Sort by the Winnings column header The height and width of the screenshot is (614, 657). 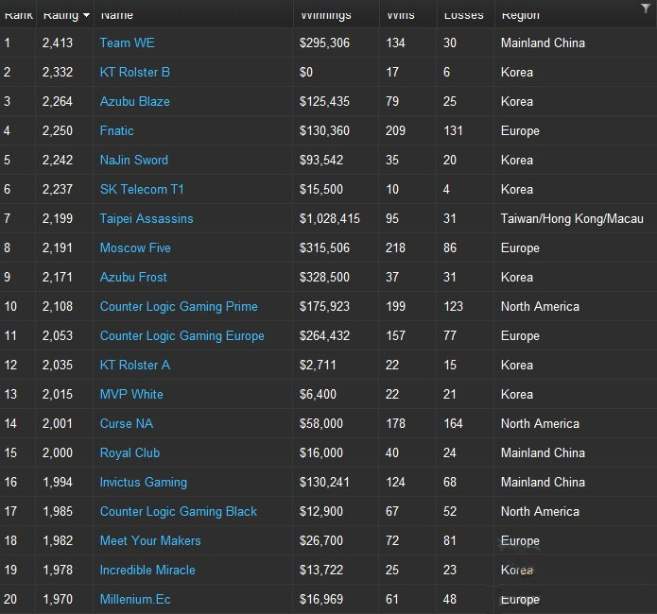[x=325, y=15]
